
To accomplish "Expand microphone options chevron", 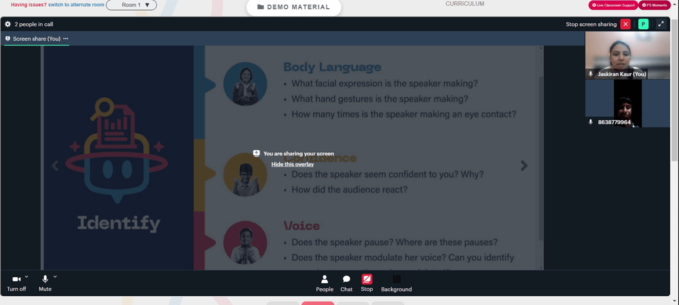I will tap(55, 276).
